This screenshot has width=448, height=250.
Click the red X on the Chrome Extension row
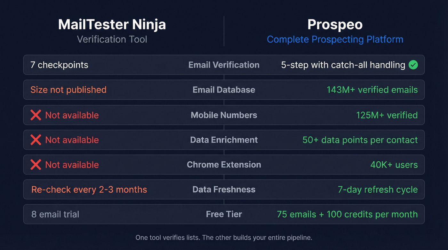click(36, 165)
